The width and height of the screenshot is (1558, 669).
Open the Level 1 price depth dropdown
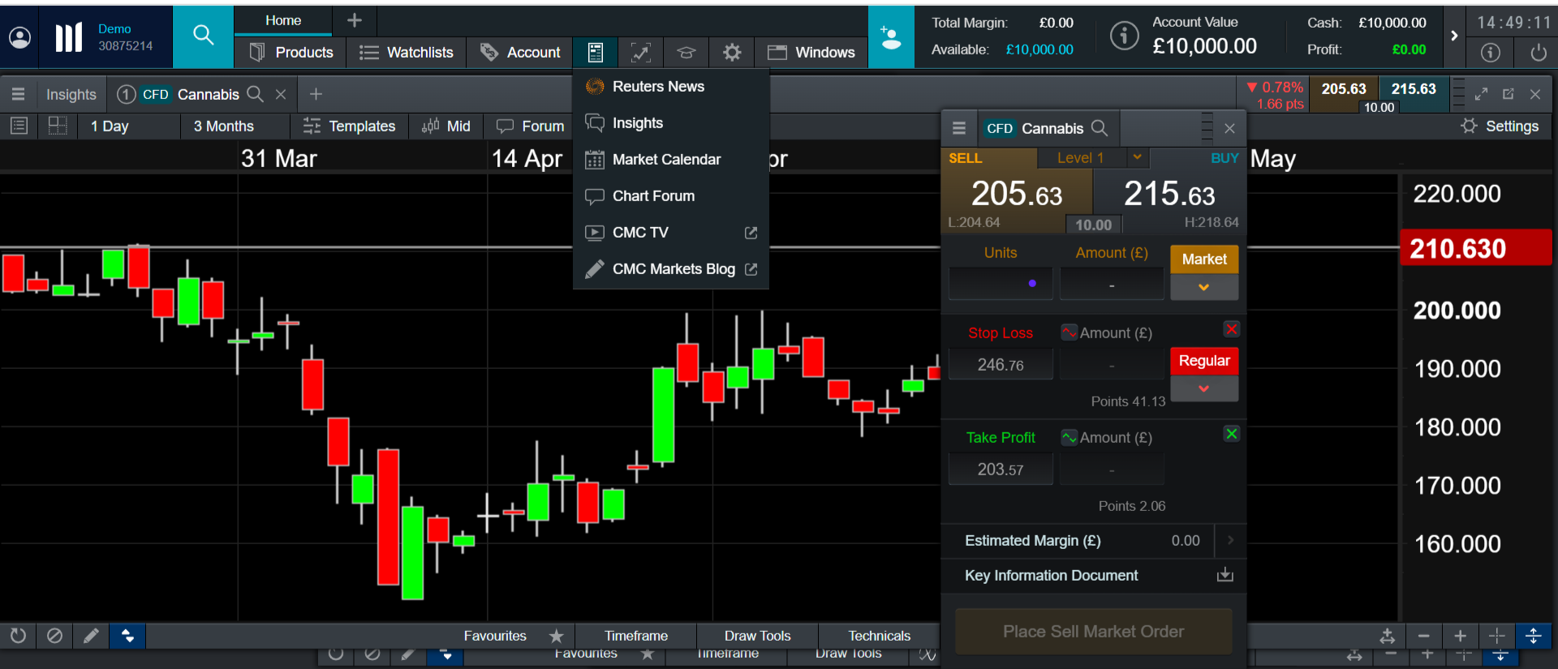1138,157
